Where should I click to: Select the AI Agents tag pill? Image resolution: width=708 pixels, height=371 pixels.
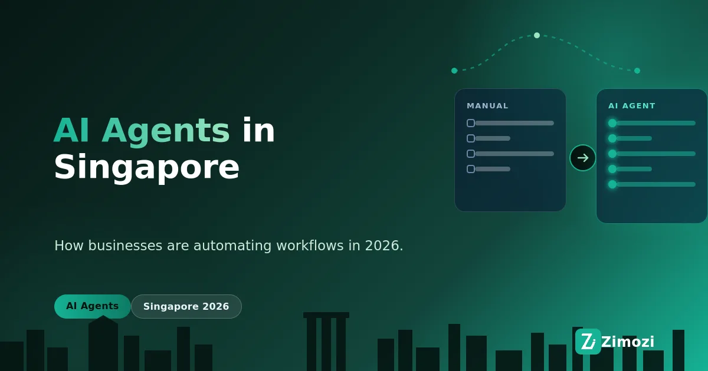coord(93,306)
